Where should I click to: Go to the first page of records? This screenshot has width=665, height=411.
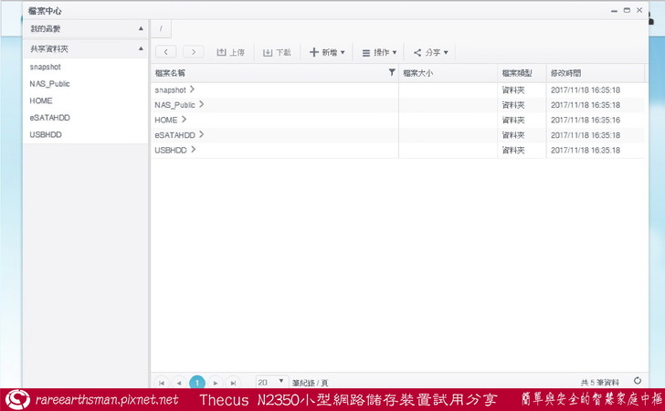[x=162, y=383]
